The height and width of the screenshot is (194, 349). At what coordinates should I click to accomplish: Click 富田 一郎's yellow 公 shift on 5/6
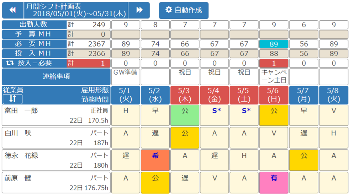[x=274, y=115]
